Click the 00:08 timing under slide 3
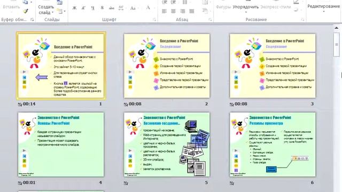Viewport: 342px width, 192px height. click(x=241, y=104)
